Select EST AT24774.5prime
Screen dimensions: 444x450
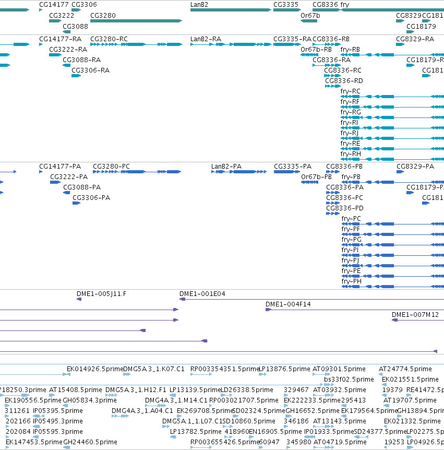point(405,369)
